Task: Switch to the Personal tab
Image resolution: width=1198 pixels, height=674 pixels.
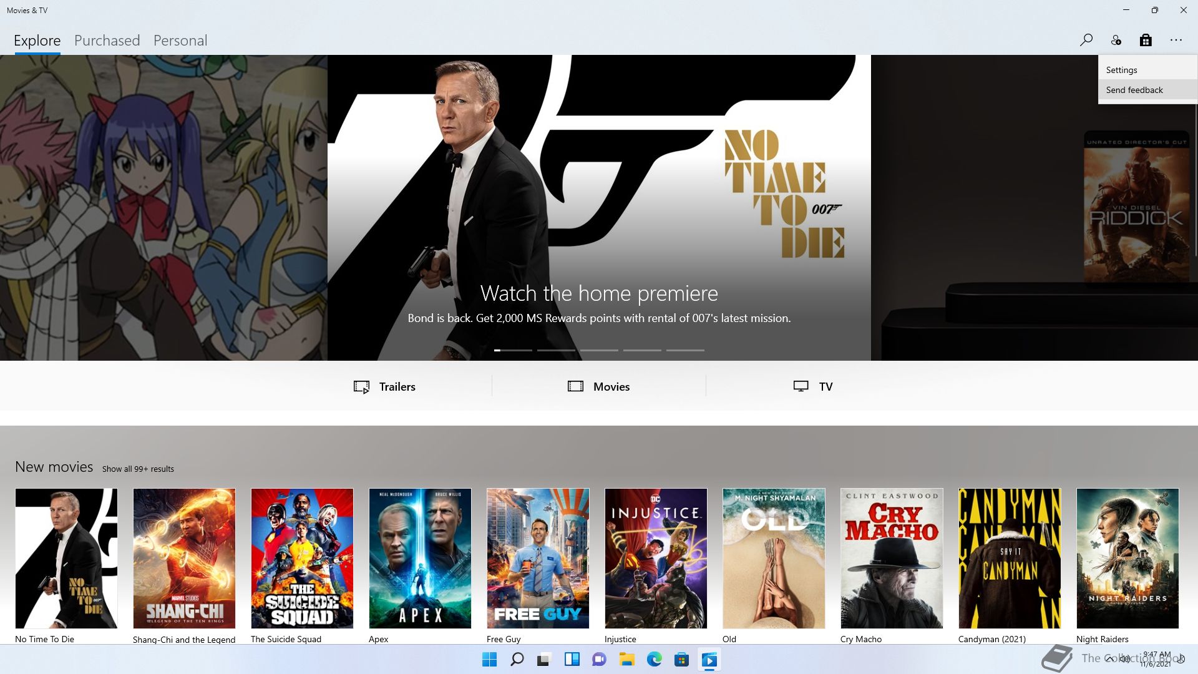Action: pos(180,41)
